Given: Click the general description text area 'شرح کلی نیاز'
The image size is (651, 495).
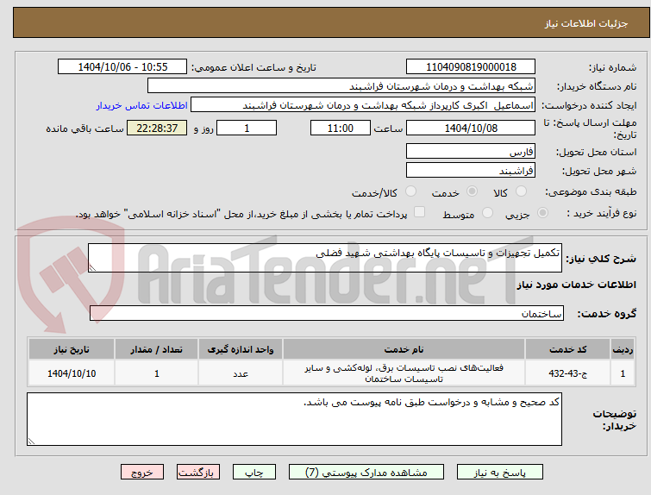Looking at the screenshot, I should coord(325,258).
